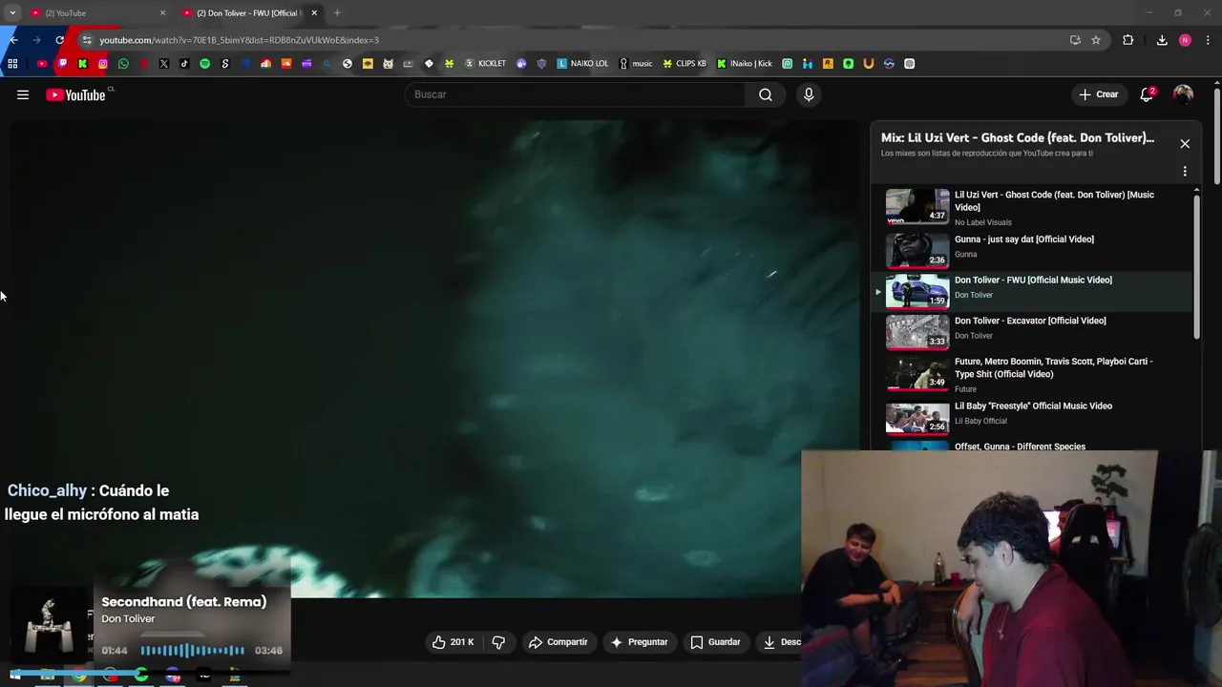Image resolution: width=1222 pixels, height=687 pixels.
Task: Open Chrome three-dot menu
Action: coord(1209,40)
